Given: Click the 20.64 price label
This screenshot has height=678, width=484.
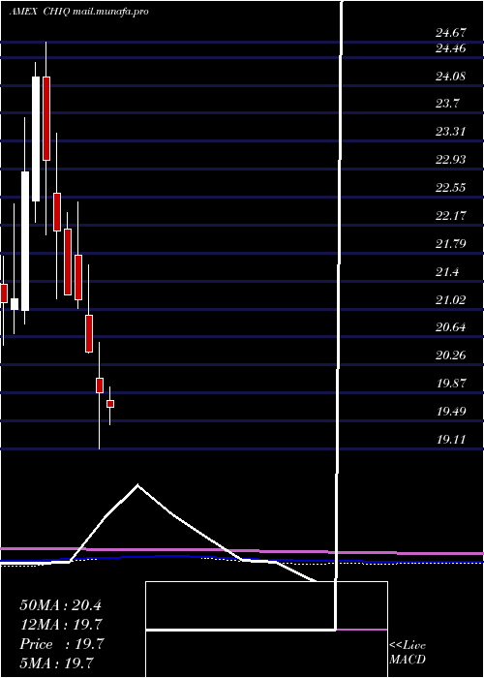Looking at the screenshot, I should [451, 327].
